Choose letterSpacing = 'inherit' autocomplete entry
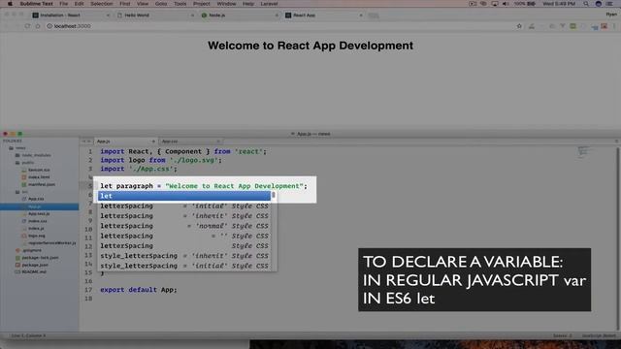Image resolution: width=621 pixels, height=349 pixels. [184, 216]
